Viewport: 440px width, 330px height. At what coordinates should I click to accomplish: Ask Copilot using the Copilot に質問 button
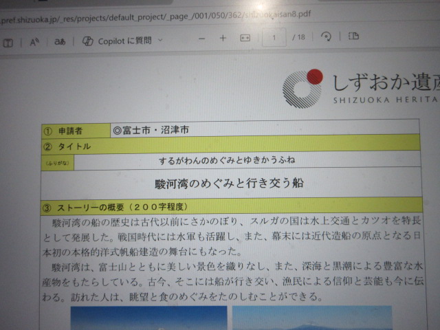124,41
